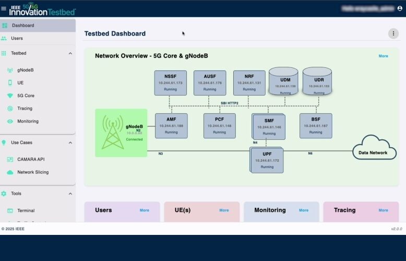Click the gNodeB antenna sidebar icon
This screenshot has width=406, height=261.
[10, 70]
